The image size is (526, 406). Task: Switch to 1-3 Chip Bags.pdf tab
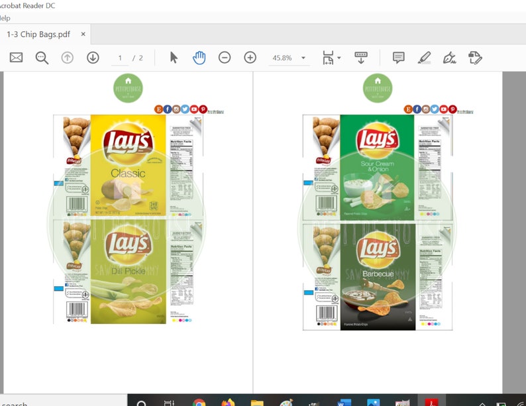point(38,34)
